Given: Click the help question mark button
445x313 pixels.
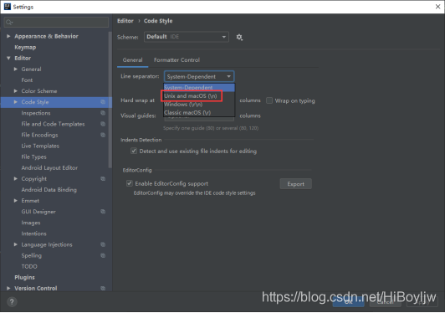Looking at the screenshot, I should pyautogui.click(x=12, y=302).
